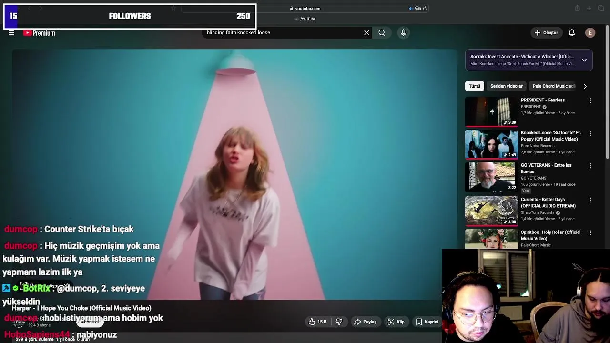Open SharpTone Records channel name
This screenshot has width=610, height=343.
tap(538, 212)
